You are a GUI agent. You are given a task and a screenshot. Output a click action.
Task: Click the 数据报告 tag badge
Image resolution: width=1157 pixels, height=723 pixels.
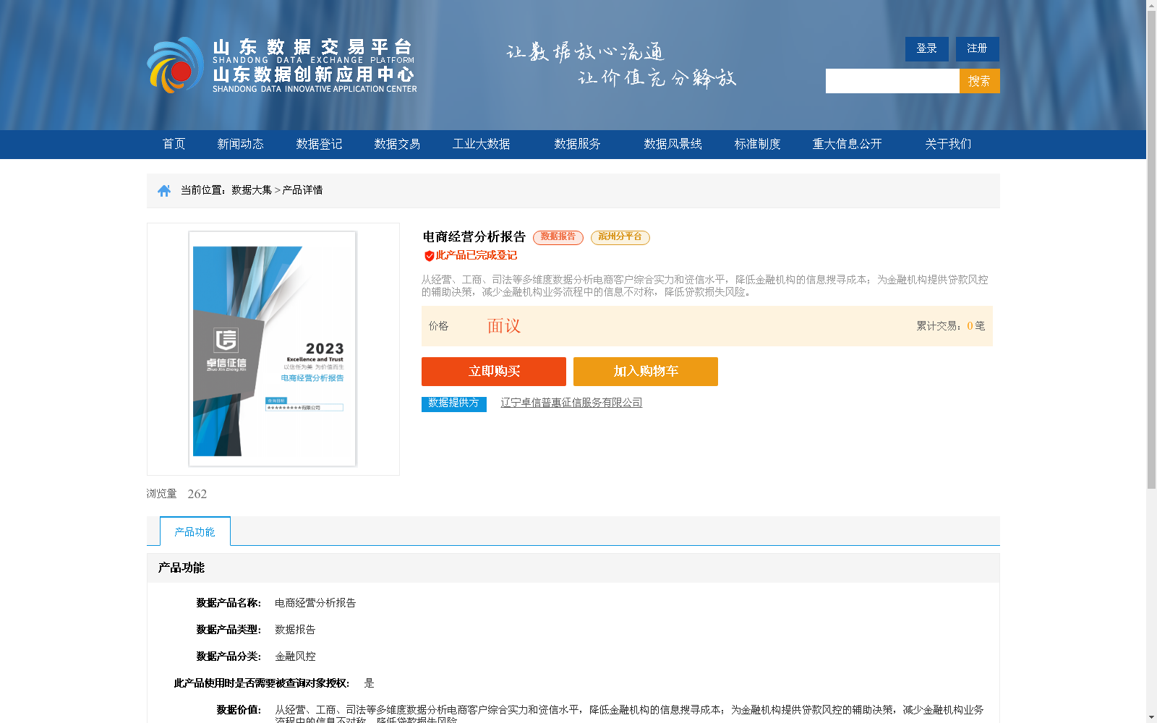(558, 237)
